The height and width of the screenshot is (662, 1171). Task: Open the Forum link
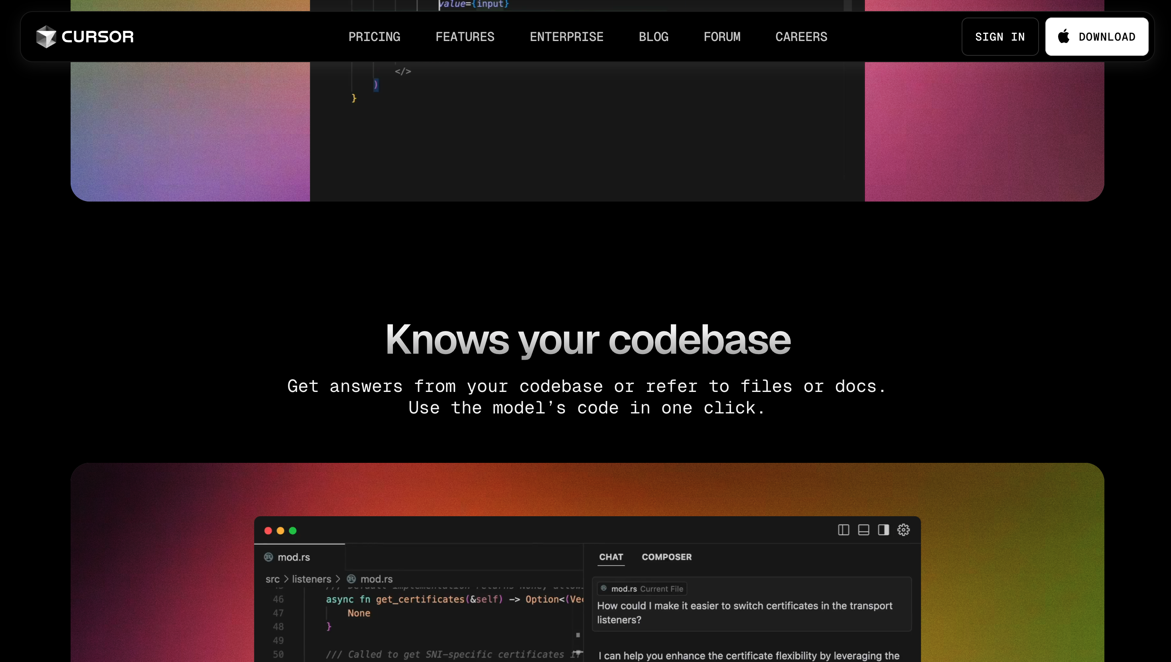coord(722,37)
